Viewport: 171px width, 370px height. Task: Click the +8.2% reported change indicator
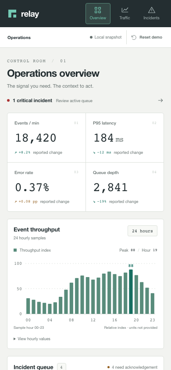(x=38, y=153)
